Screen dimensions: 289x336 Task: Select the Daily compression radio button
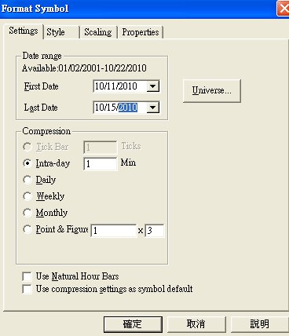coord(27,180)
